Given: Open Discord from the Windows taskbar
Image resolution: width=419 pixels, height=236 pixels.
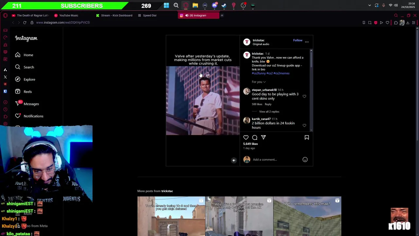Looking at the screenshot, I should point(215,5).
